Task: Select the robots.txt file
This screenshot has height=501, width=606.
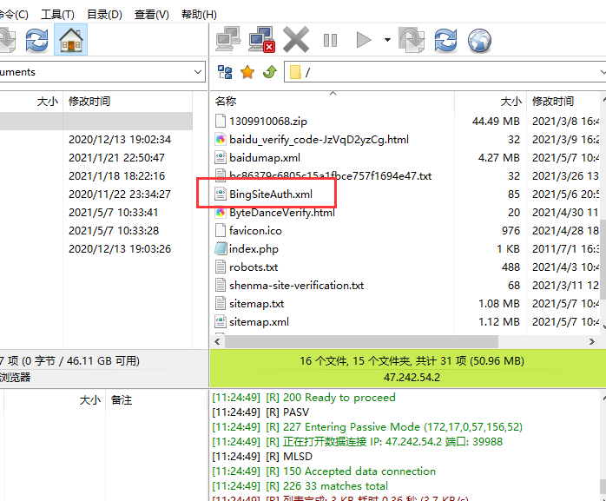Action: pyautogui.click(x=254, y=267)
